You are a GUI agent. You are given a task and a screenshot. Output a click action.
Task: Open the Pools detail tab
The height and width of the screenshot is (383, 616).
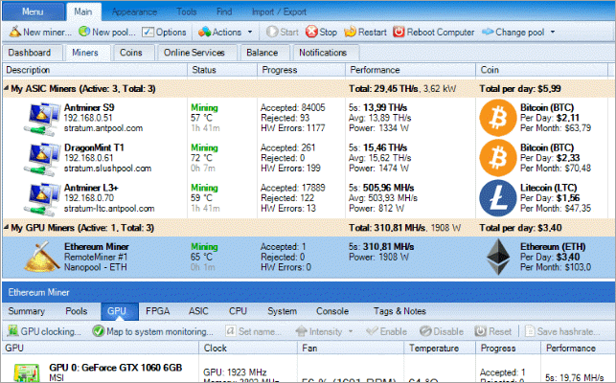click(77, 311)
